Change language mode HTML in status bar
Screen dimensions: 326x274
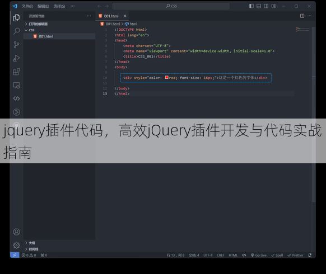point(233,255)
